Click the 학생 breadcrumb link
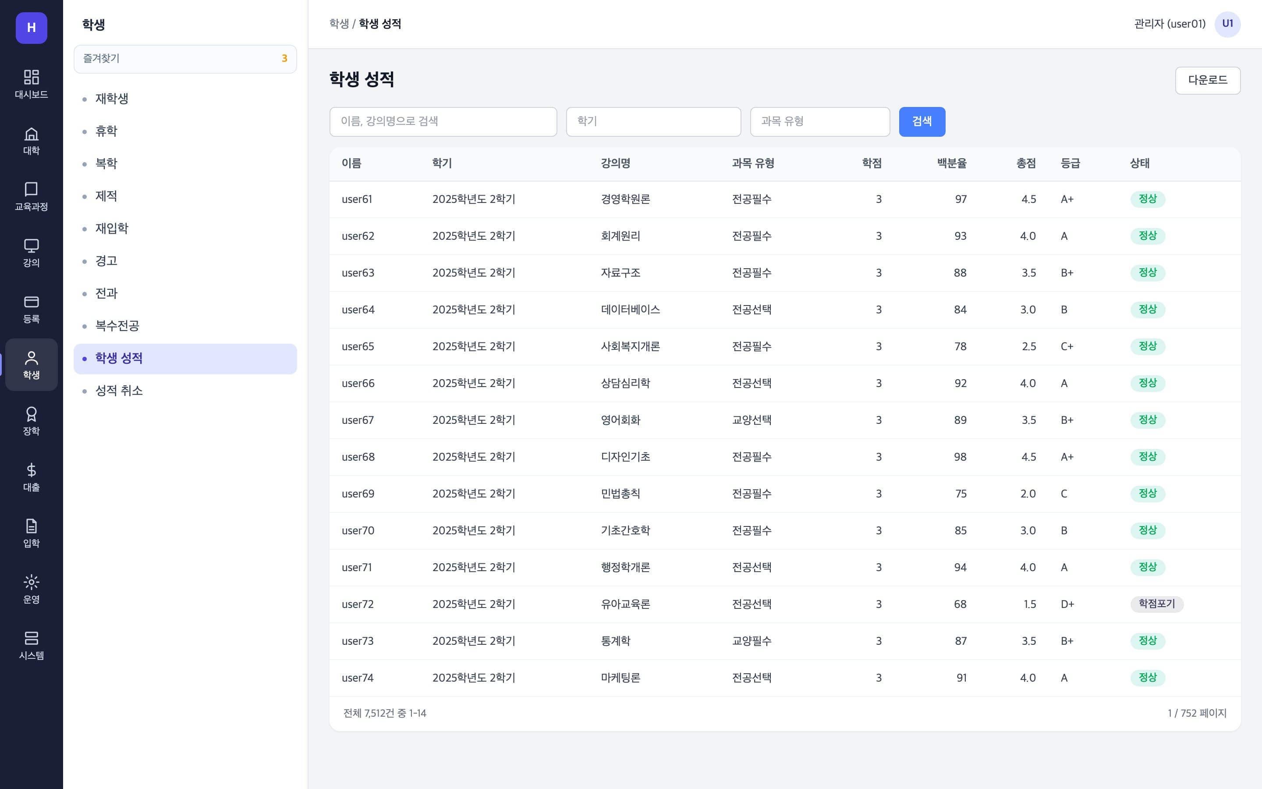Viewport: 1262px width, 789px height. click(339, 24)
